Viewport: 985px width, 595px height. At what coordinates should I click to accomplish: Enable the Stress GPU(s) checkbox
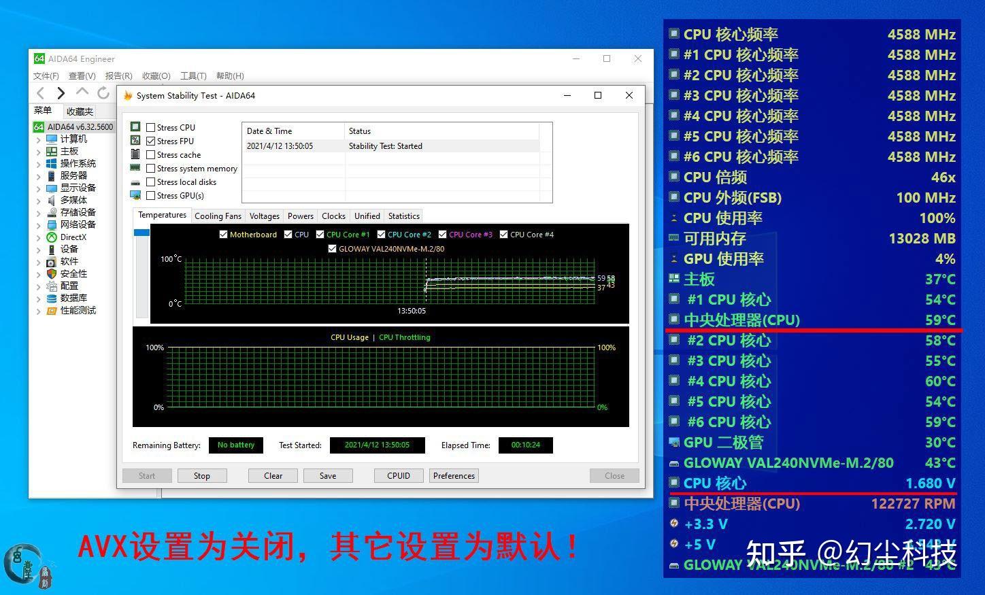pyautogui.click(x=151, y=195)
